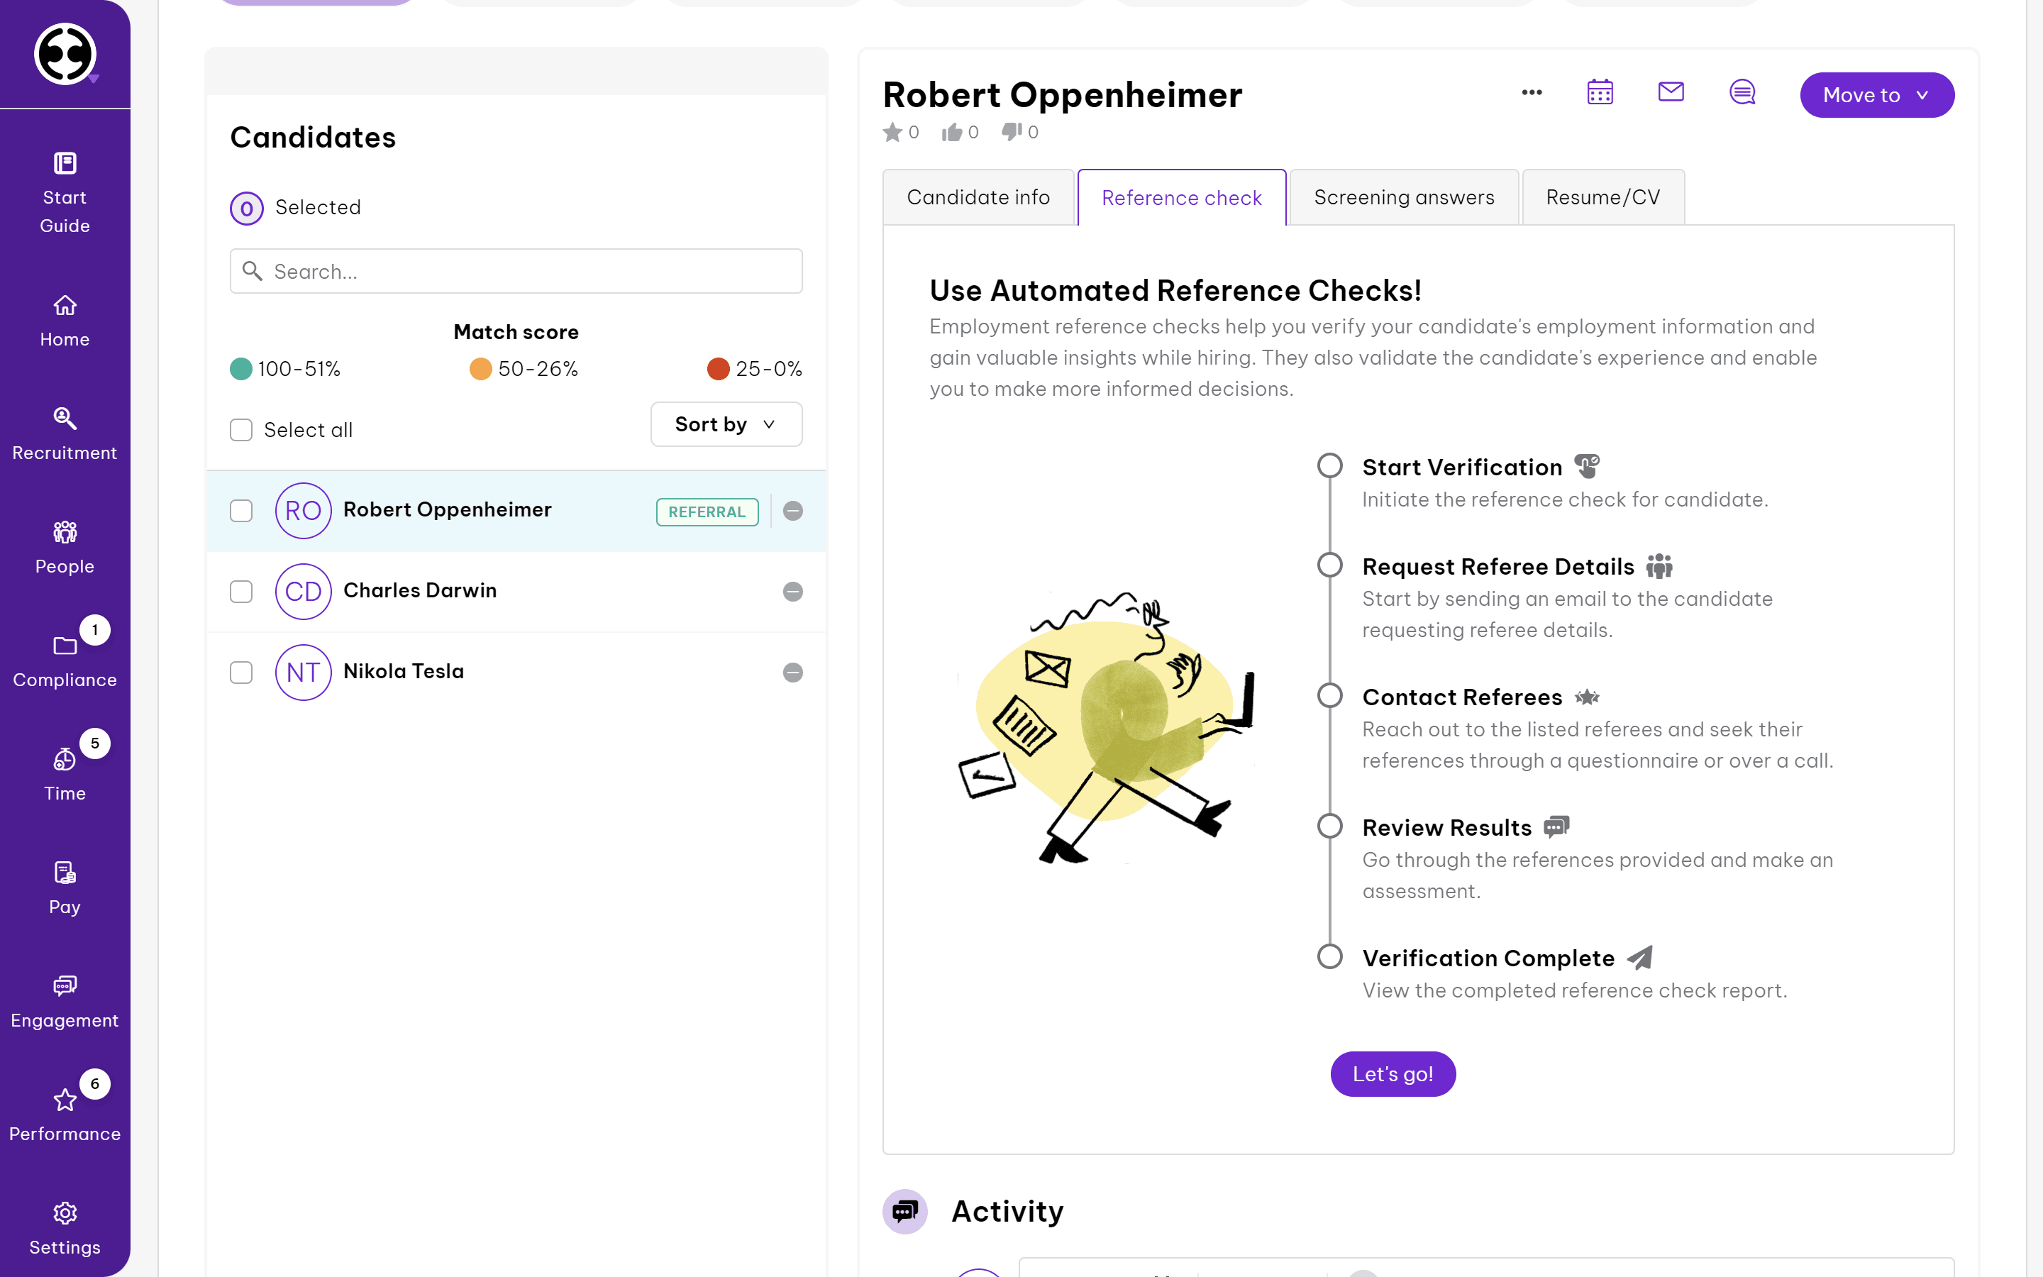Check the Select all checkbox
Image resolution: width=2043 pixels, height=1277 pixels.
point(241,430)
